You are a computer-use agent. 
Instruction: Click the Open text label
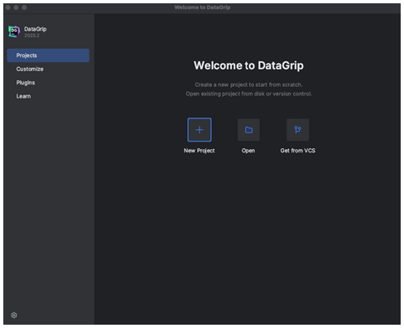tap(248, 151)
